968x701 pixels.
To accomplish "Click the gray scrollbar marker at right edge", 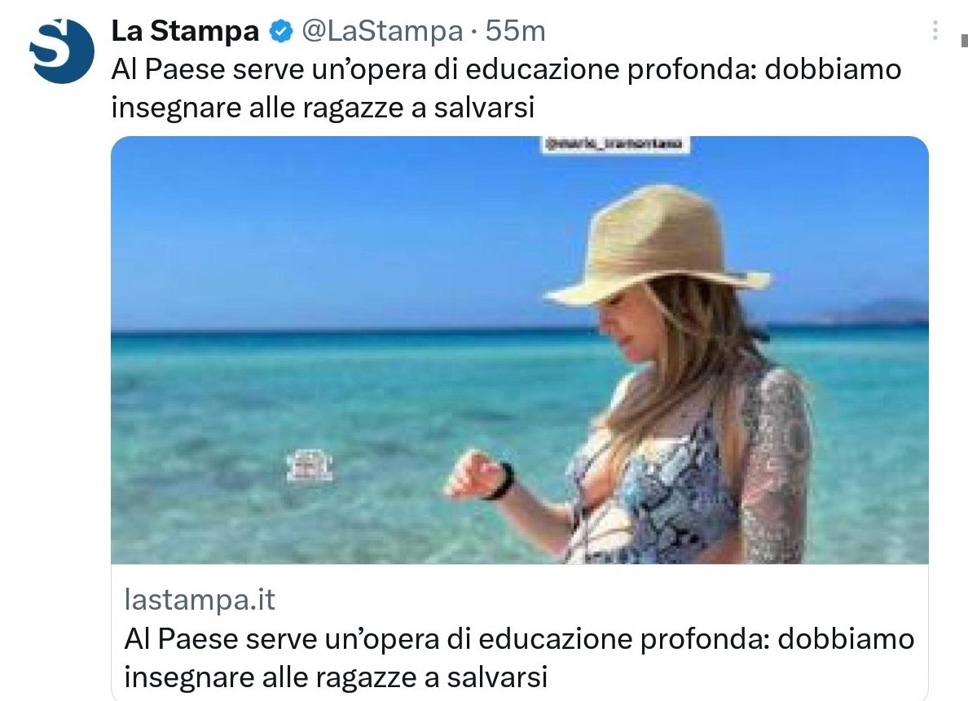I will tap(964, 41).
